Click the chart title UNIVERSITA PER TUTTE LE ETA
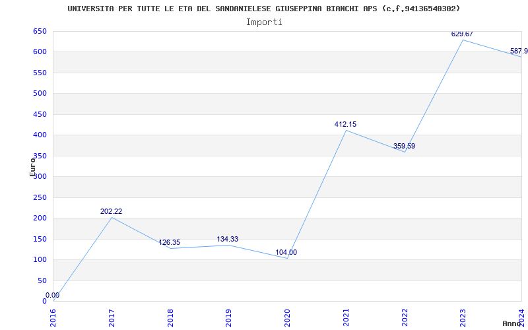This screenshot has height=330, width=528. pos(264,9)
